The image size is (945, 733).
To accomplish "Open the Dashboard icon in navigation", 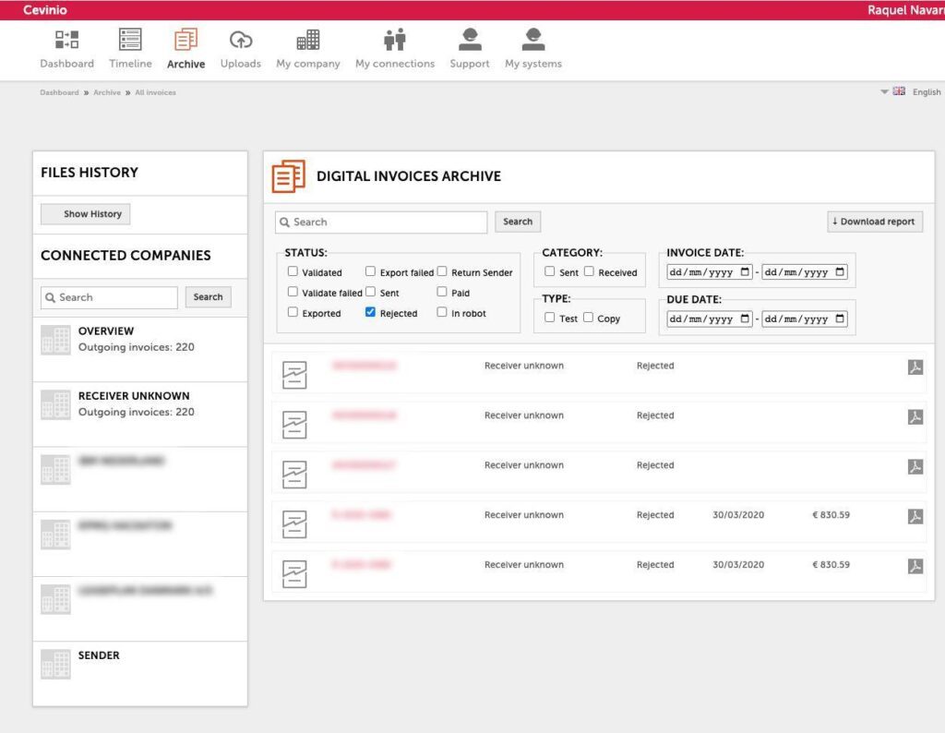I will 66,40.
